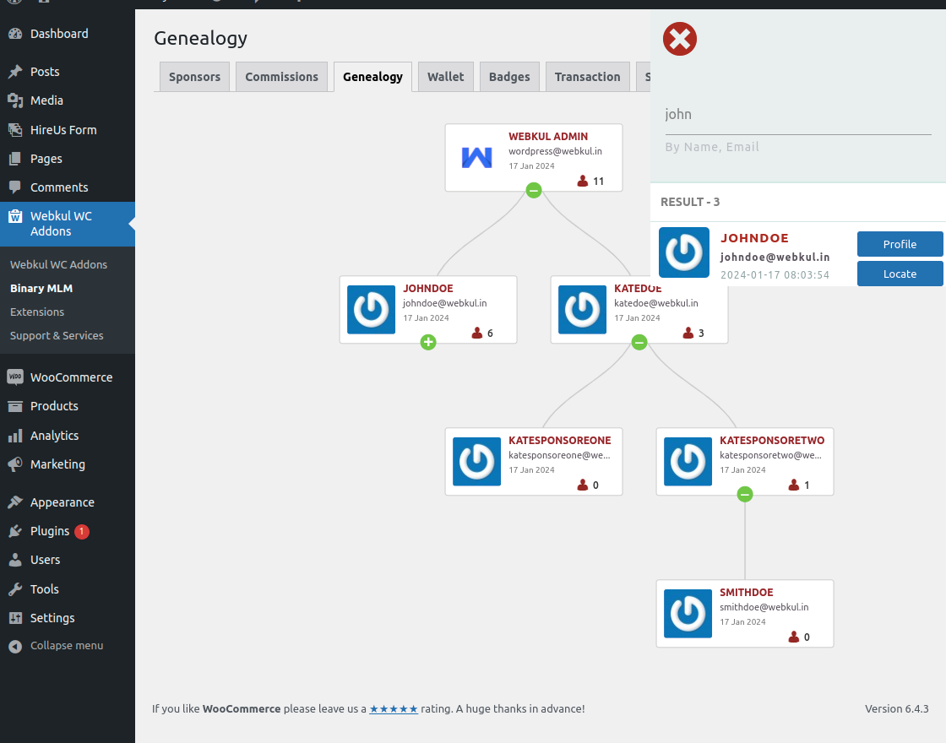Collapse KATEDOE's branch using the minus circle
The image size is (946, 743).
pos(639,343)
